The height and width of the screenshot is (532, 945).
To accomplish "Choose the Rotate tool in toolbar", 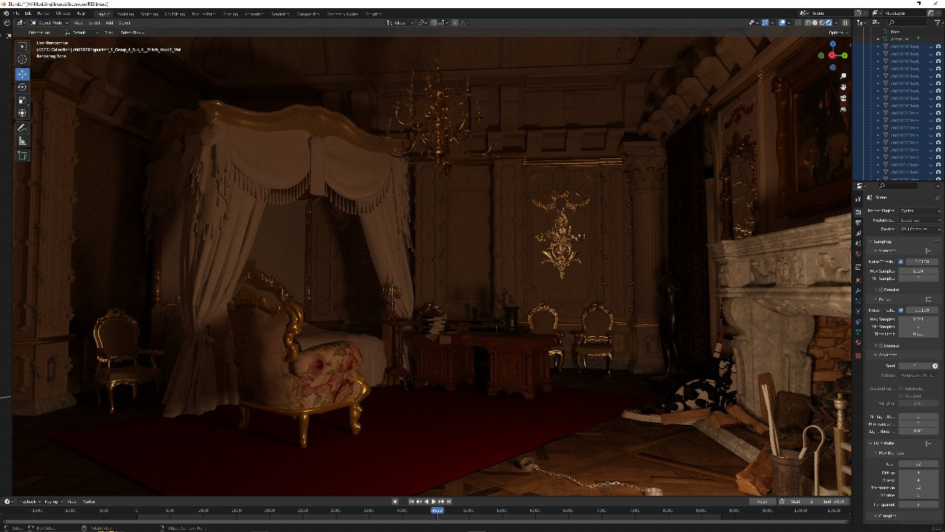I will [x=22, y=87].
